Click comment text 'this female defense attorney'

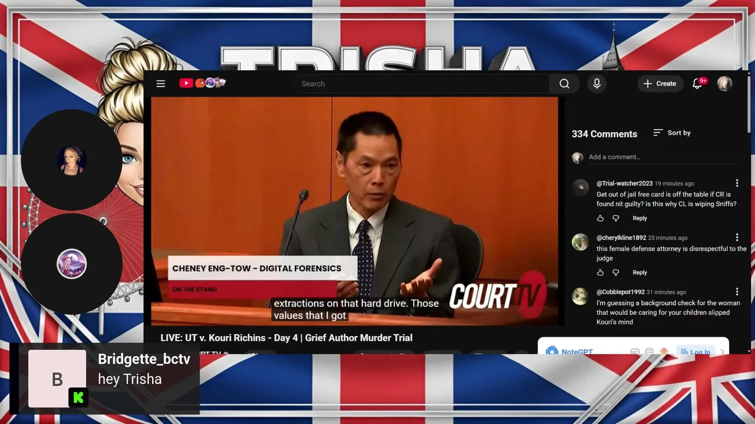671,253
